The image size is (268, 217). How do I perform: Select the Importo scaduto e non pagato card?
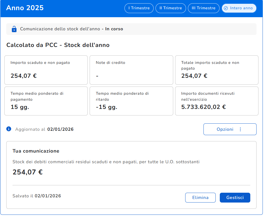click(x=46, y=70)
